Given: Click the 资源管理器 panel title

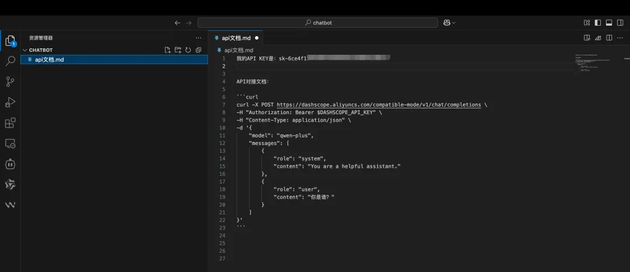Looking at the screenshot, I should tap(41, 38).
